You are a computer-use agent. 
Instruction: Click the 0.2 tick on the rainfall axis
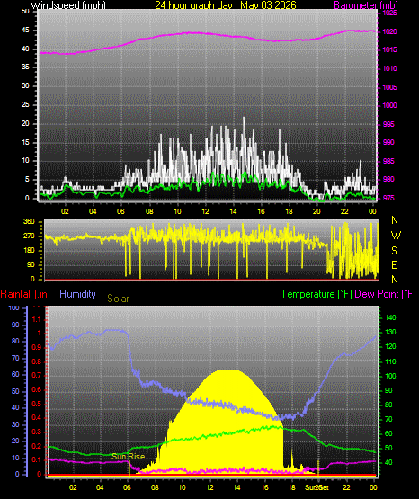tap(37, 446)
